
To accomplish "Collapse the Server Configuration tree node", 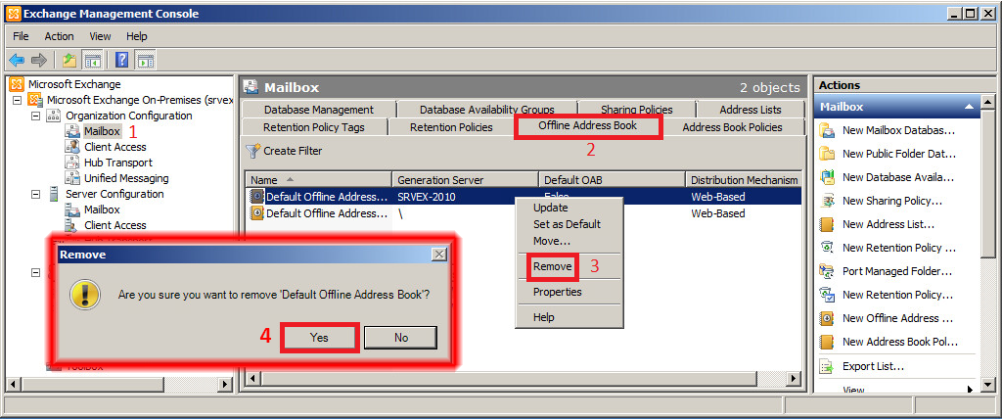I will (36, 194).
